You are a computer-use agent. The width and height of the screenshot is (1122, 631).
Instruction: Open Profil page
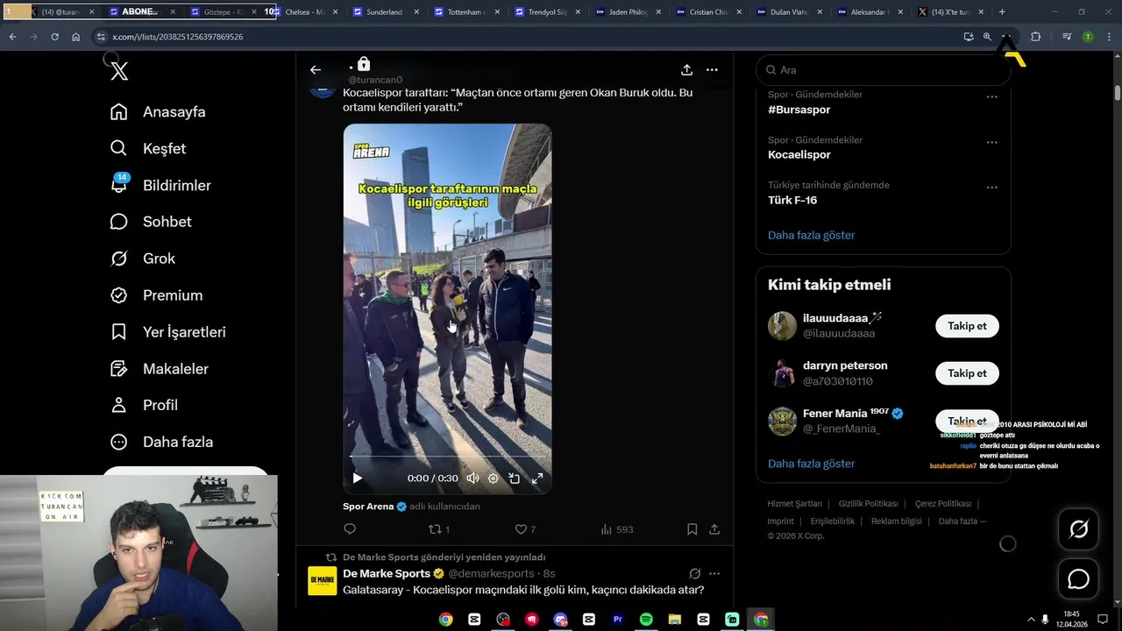tap(145, 405)
